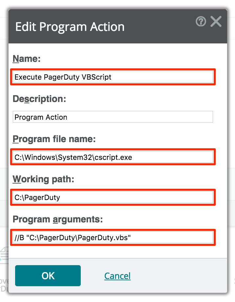Click the word "VBScript" in the Name field
The image size is (235, 302).
98,77
